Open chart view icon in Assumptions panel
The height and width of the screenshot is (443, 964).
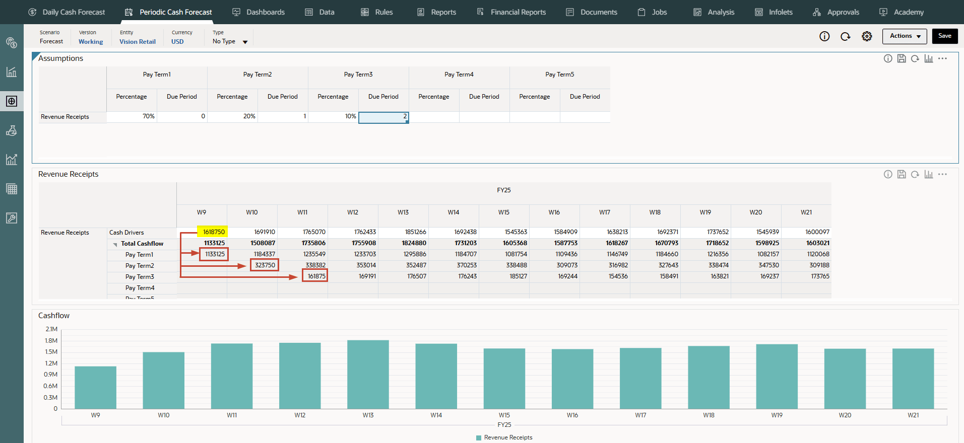point(929,58)
